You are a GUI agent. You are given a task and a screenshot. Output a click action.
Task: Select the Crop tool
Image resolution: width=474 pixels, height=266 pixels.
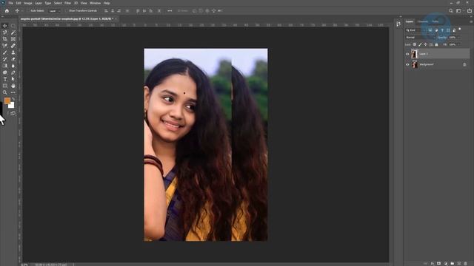[5, 39]
